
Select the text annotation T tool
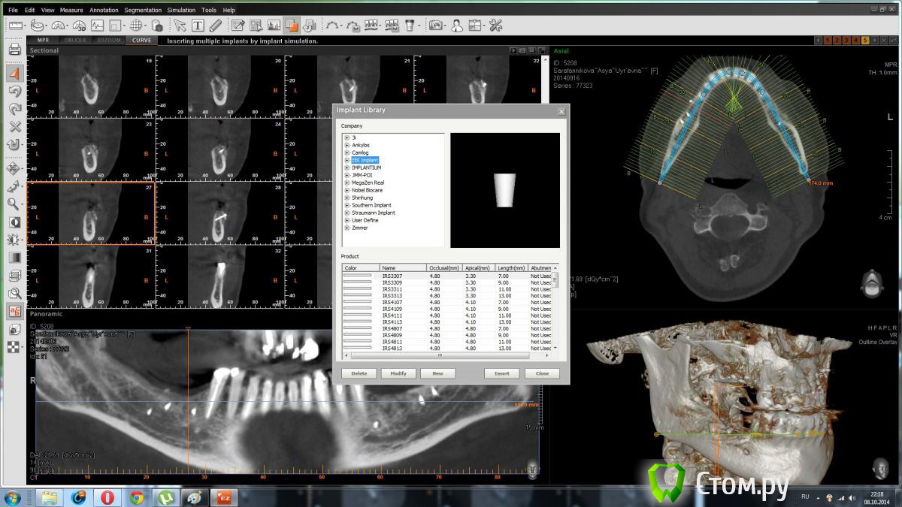(198, 26)
